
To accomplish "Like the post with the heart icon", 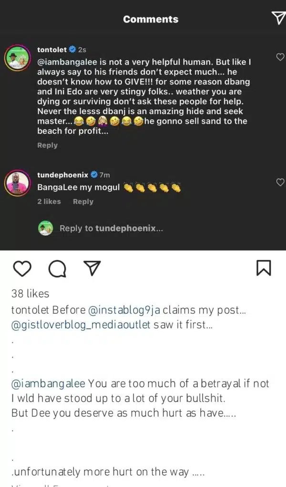I will coord(21,269).
